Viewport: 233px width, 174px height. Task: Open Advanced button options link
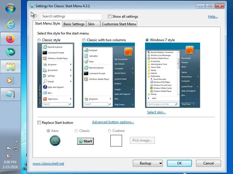(x=113, y=122)
